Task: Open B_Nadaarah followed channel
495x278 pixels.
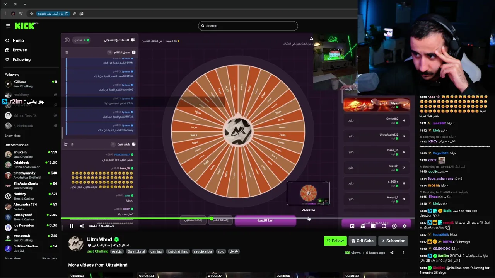Action: 31,126
